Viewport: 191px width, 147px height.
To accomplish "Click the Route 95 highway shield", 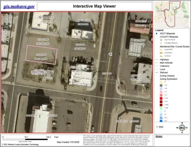I will point(110,54).
